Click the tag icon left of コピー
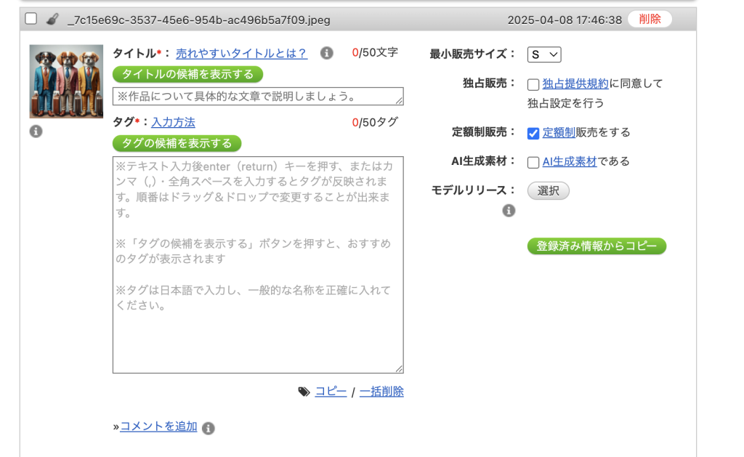744x457 pixels. coord(304,392)
